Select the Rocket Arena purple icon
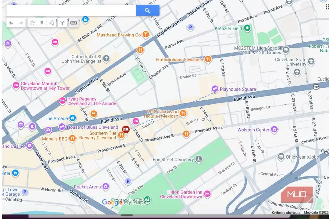Screen dimensions: 329x219 [x=105, y=186]
